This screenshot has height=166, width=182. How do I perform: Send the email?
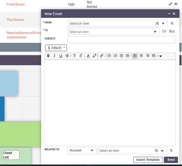171,160
